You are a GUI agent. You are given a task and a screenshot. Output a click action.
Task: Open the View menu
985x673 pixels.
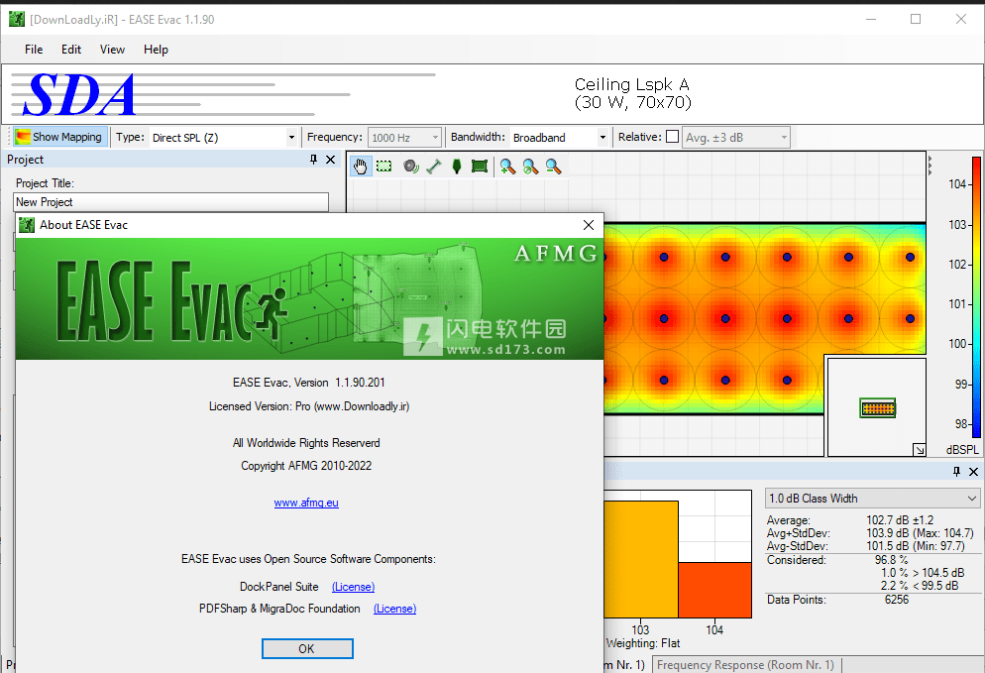[x=112, y=50]
